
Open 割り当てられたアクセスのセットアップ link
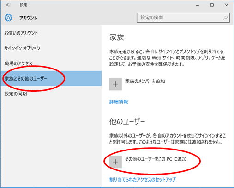click(x=143, y=179)
